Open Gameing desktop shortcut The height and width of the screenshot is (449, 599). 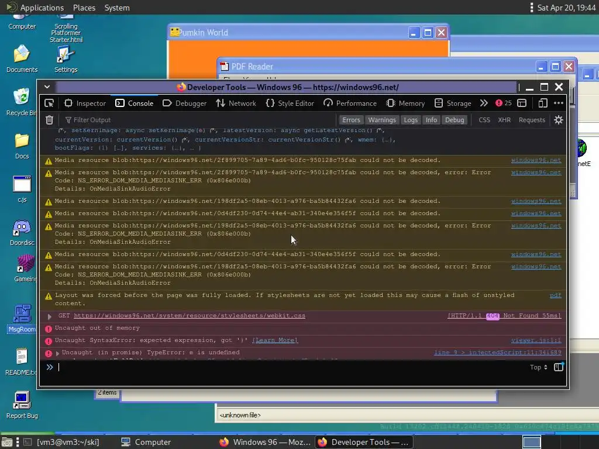[x=25, y=269]
